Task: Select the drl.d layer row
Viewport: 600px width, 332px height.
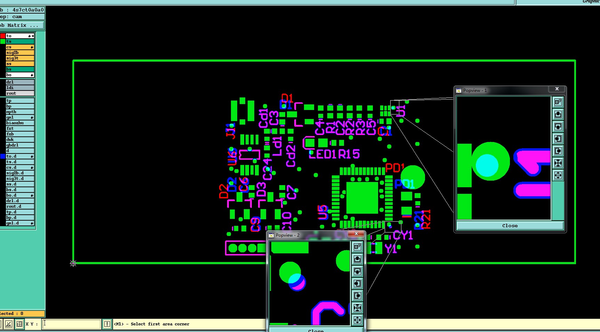Action: point(20,201)
